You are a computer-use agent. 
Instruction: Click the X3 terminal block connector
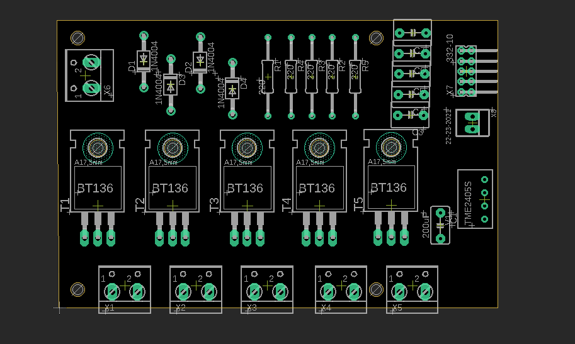[x=267, y=290]
